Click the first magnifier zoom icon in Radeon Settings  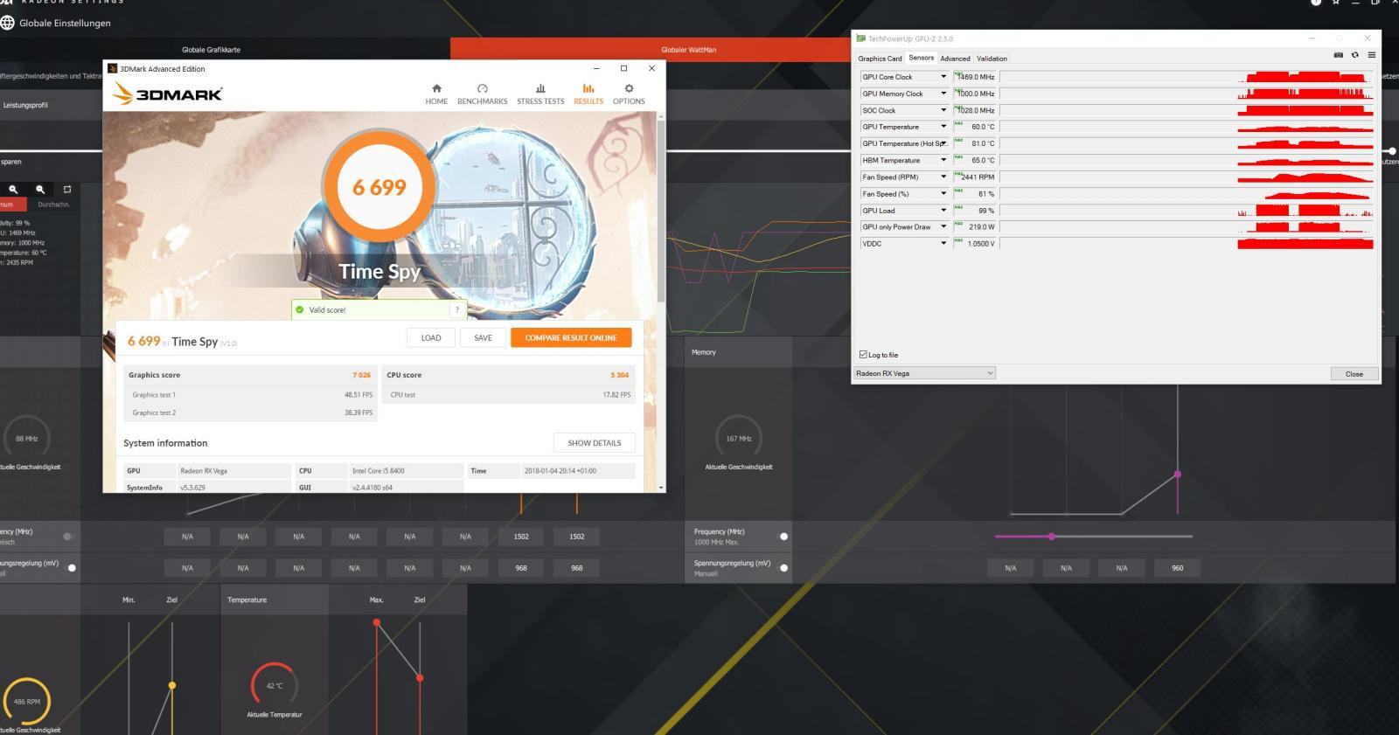(13, 189)
